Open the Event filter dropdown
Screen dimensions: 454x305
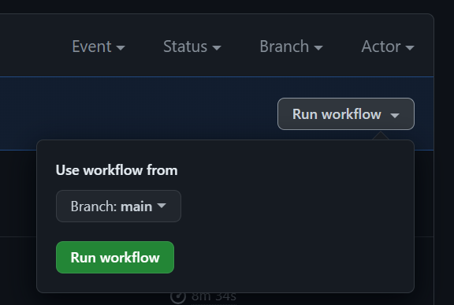[x=99, y=46]
